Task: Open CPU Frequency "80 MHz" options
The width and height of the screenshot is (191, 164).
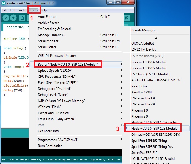Action: point(57,77)
